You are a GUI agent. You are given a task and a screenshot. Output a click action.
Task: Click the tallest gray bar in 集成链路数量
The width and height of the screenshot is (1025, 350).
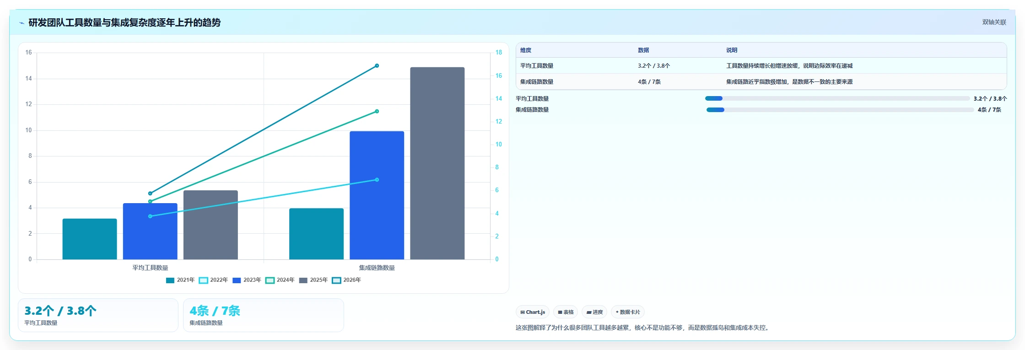(x=437, y=163)
